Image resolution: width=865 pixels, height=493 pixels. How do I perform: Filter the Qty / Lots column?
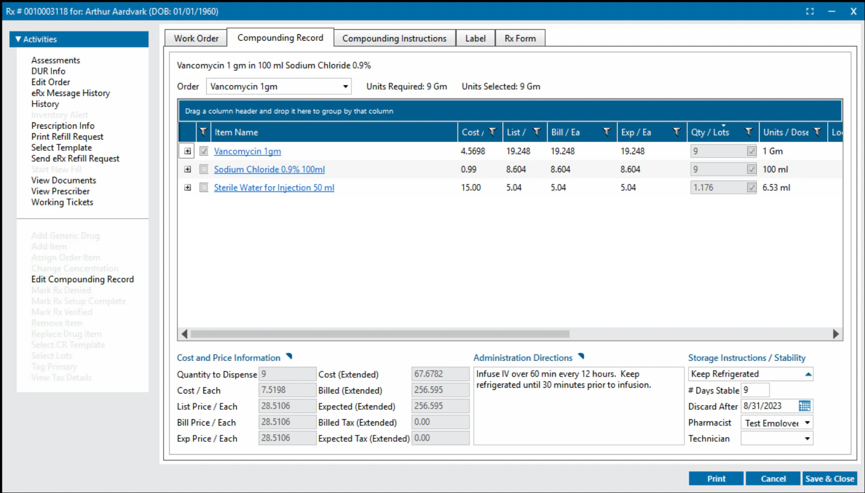click(x=747, y=132)
